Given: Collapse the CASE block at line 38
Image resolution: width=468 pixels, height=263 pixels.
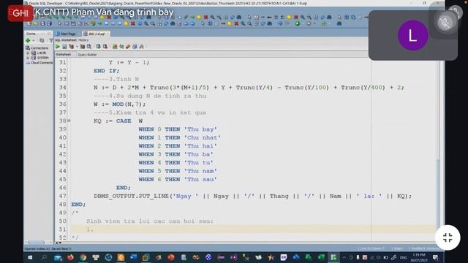Looking at the screenshot, I should pyautogui.click(x=69, y=121).
